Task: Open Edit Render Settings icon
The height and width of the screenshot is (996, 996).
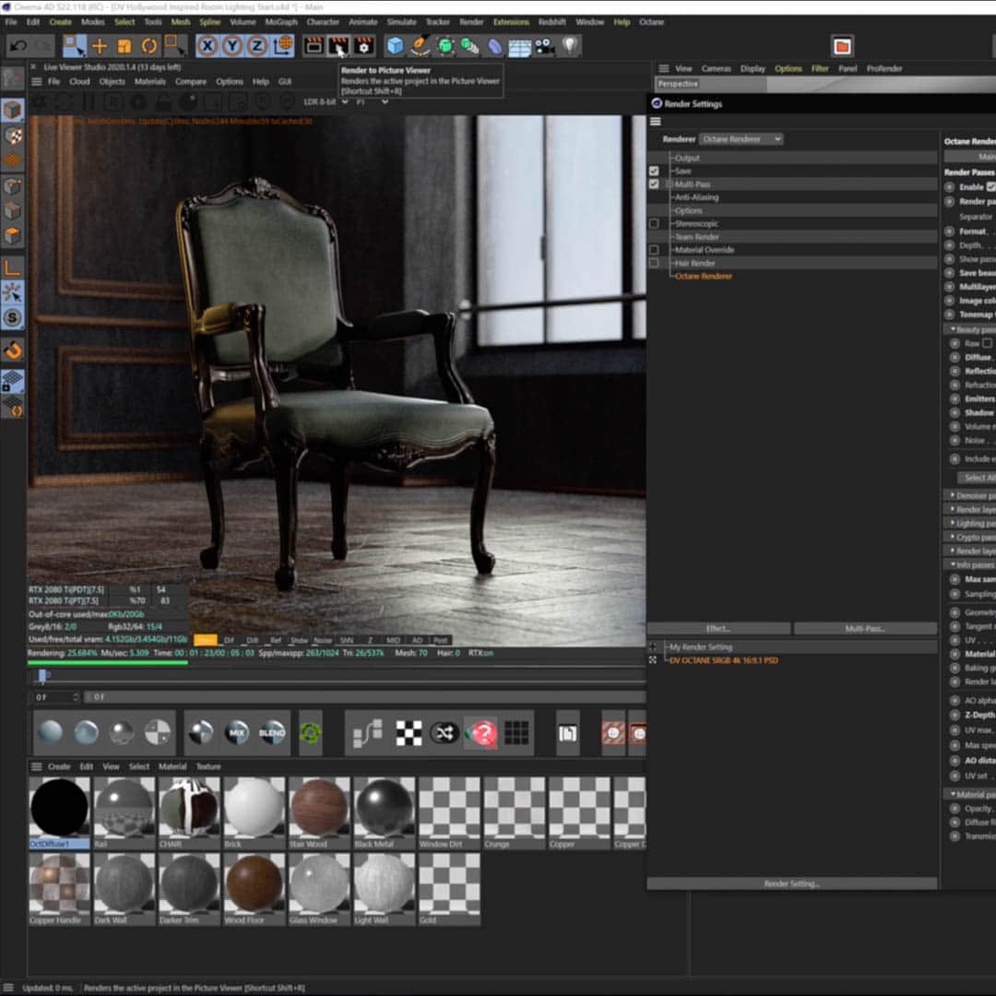Action: (x=363, y=46)
